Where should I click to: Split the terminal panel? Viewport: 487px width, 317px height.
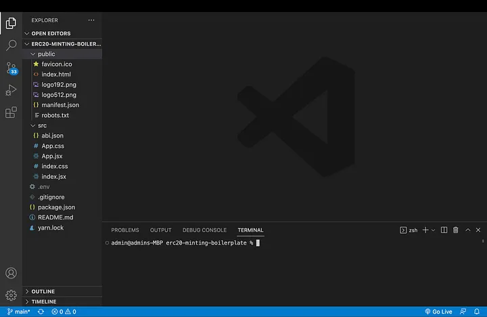click(444, 230)
